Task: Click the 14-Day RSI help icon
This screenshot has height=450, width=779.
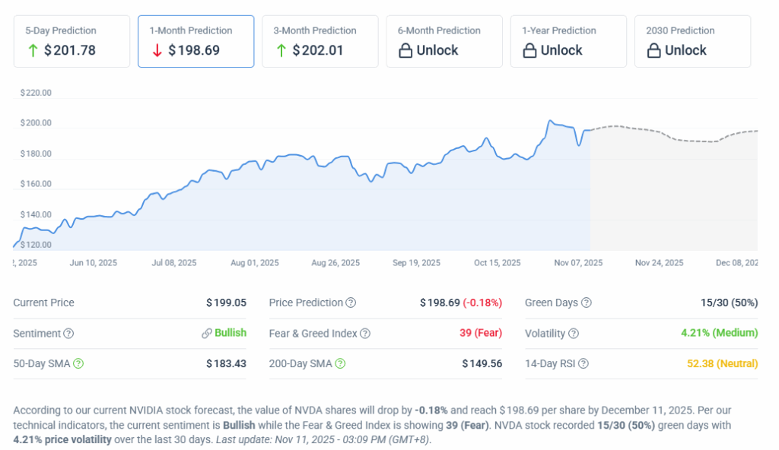Action: point(583,363)
